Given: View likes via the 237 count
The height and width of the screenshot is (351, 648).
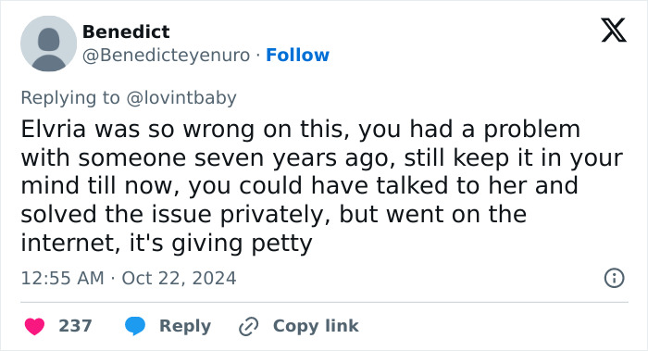Looking at the screenshot, I should click(x=75, y=326).
